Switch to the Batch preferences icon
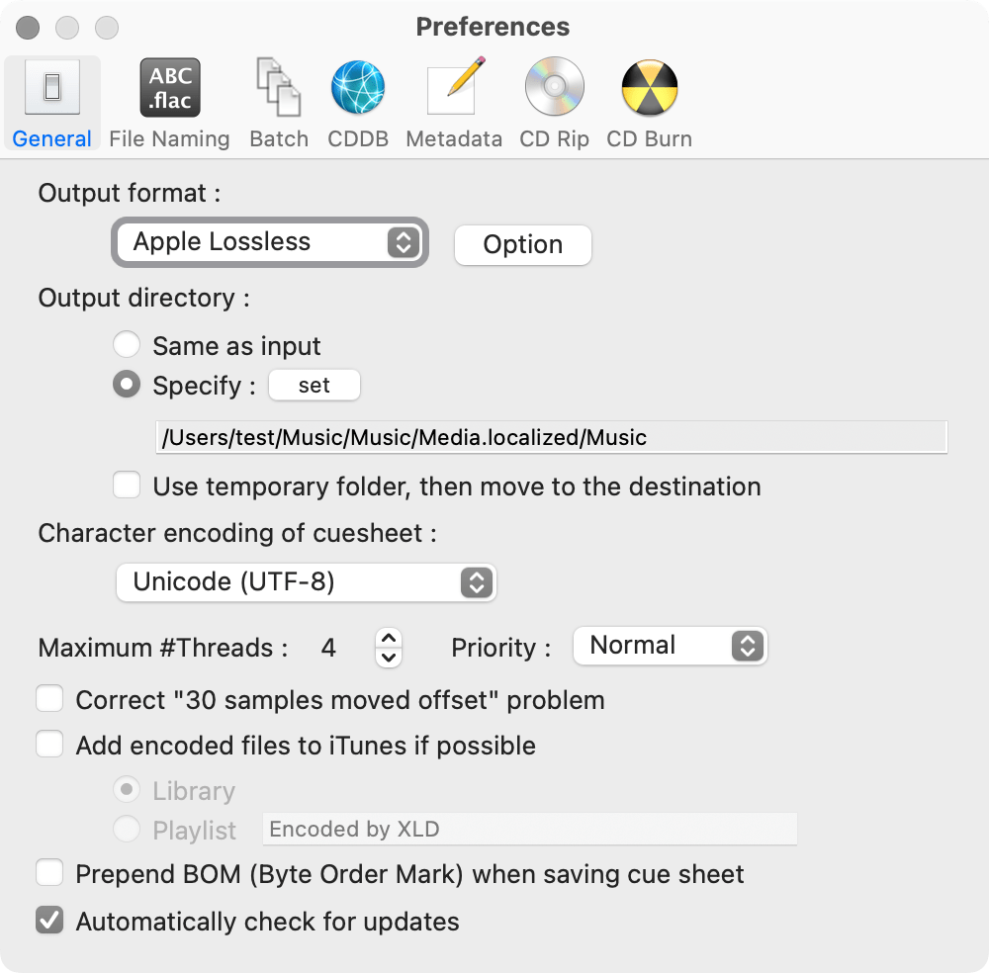The height and width of the screenshot is (973, 989). (x=278, y=89)
